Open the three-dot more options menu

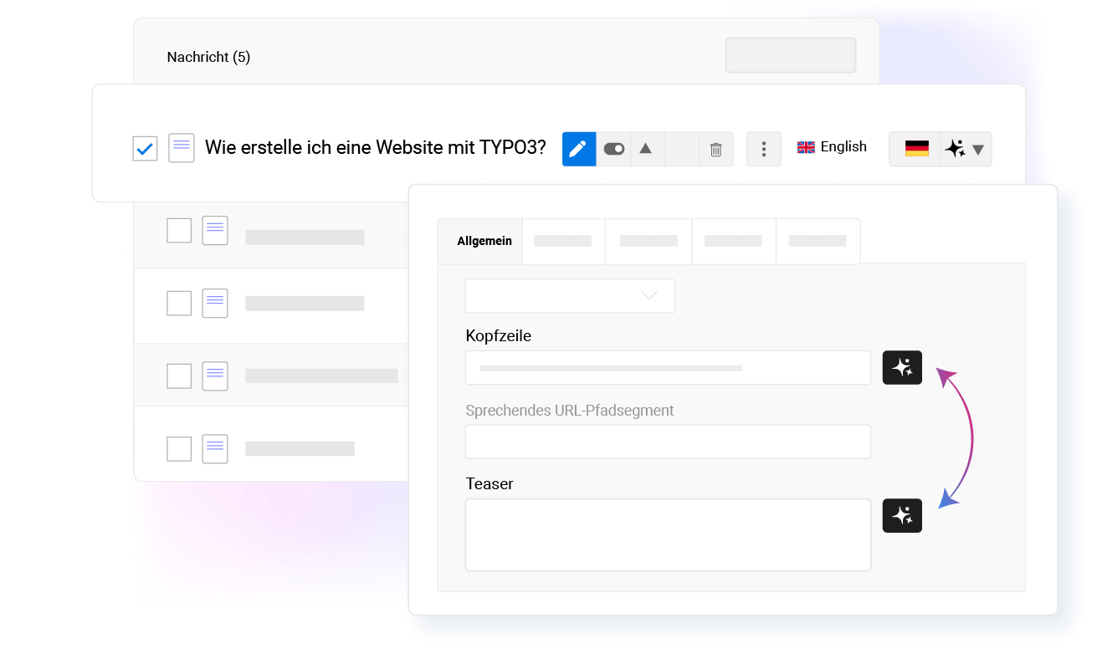coord(764,149)
